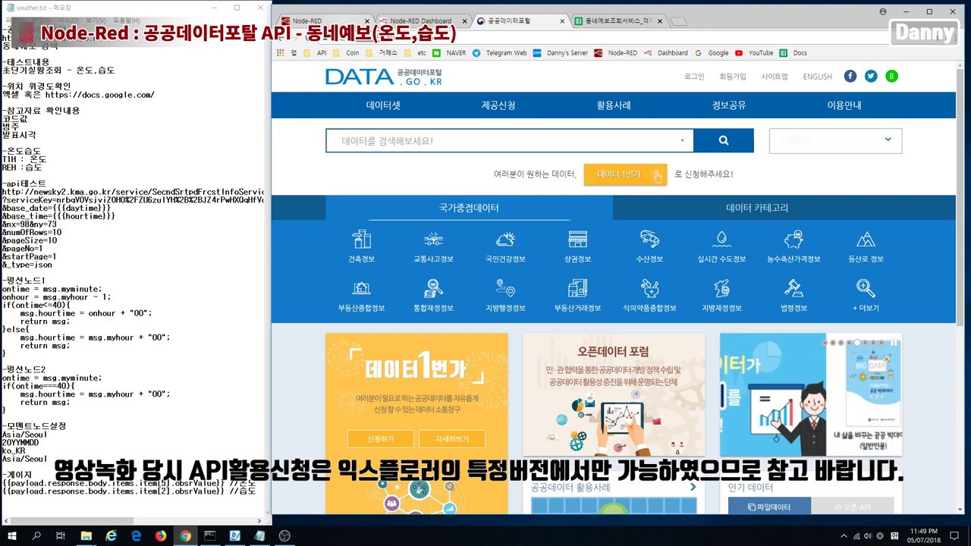Click the blue search button
Screen dimensions: 971x546
click(724, 140)
